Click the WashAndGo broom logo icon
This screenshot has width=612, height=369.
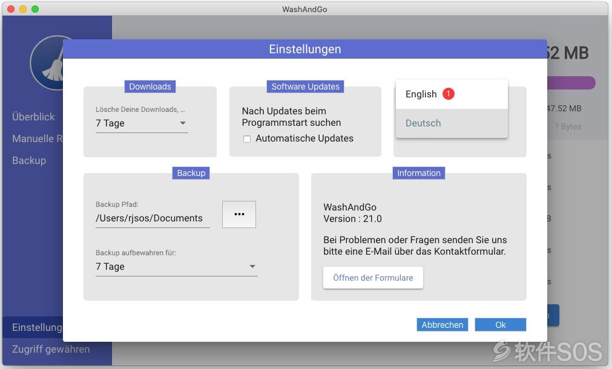tap(48, 63)
